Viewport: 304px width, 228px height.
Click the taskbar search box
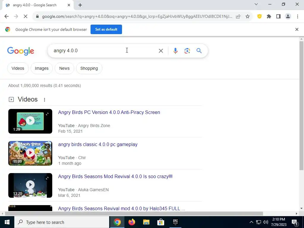pos(62,222)
